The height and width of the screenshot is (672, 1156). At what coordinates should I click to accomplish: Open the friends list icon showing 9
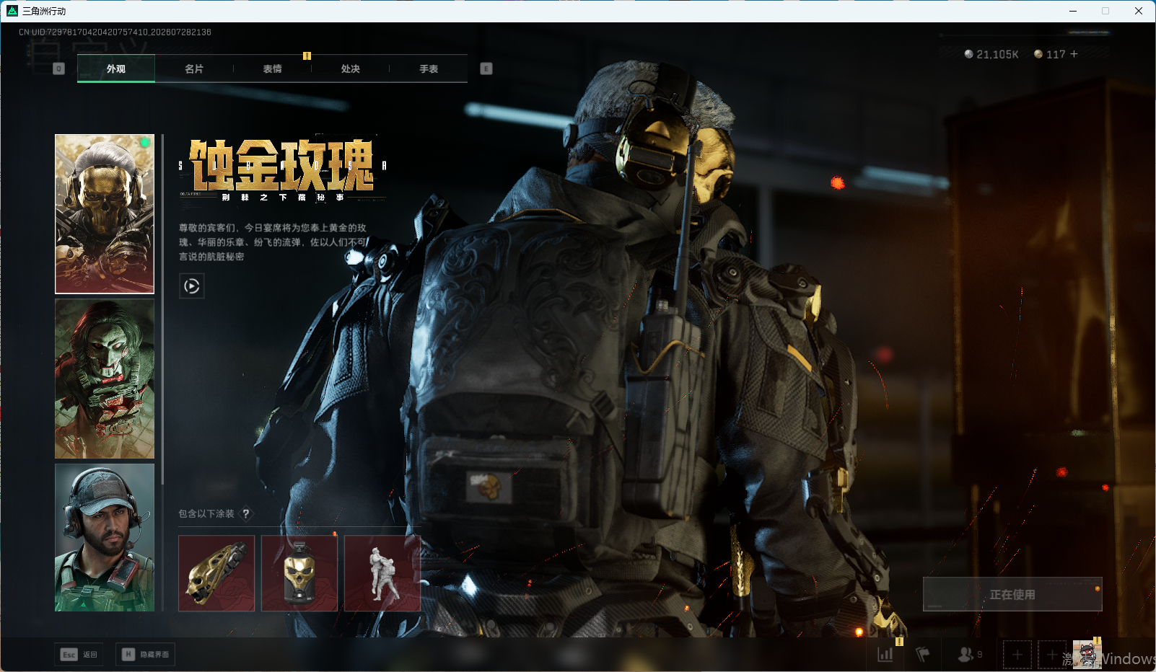click(970, 654)
